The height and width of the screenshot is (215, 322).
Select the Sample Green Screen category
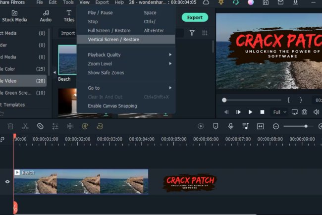[23, 93]
